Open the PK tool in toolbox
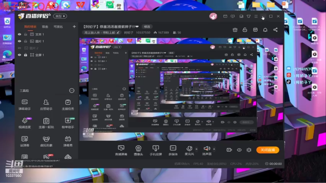The image size is (326, 183). pos(46,157)
